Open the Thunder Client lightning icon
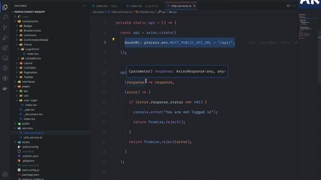Viewport: 321px width, 180px height. 5,78
